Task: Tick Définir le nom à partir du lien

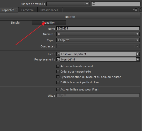Action: point(58,82)
